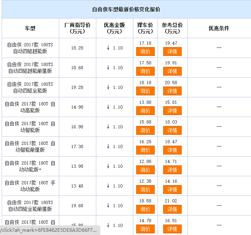Click guide price 19.68
The image size is (251, 235).
coord(77,206)
